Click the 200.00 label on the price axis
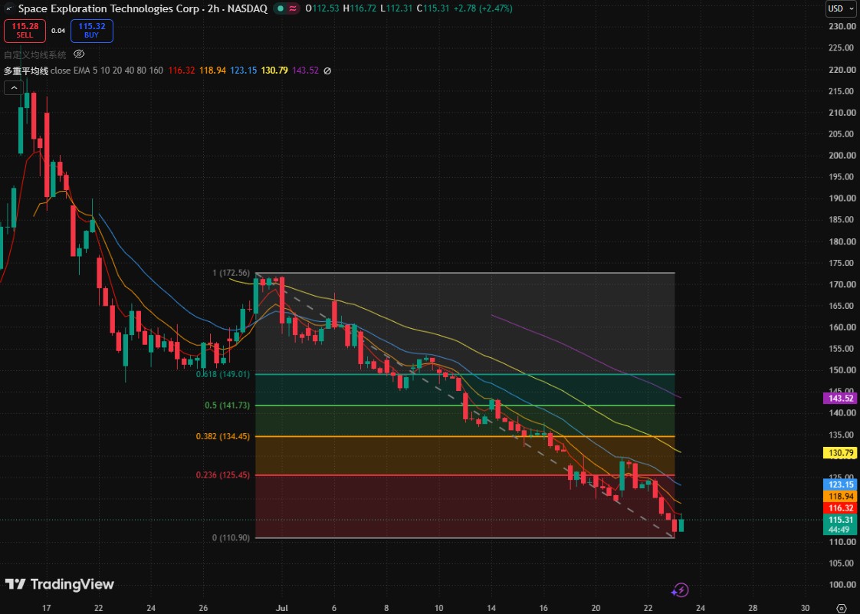The image size is (860, 614). click(x=842, y=156)
